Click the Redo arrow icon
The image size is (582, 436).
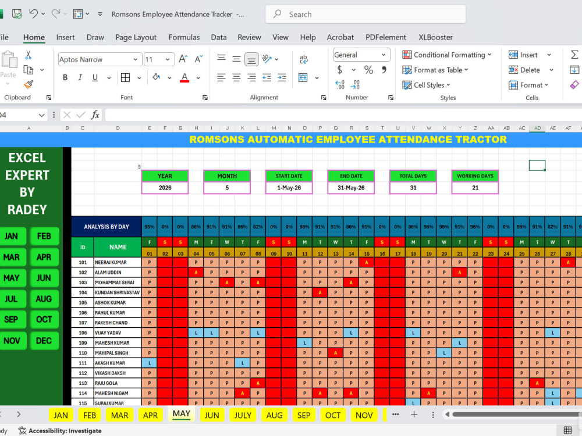pyautogui.click(x=56, y=14)
